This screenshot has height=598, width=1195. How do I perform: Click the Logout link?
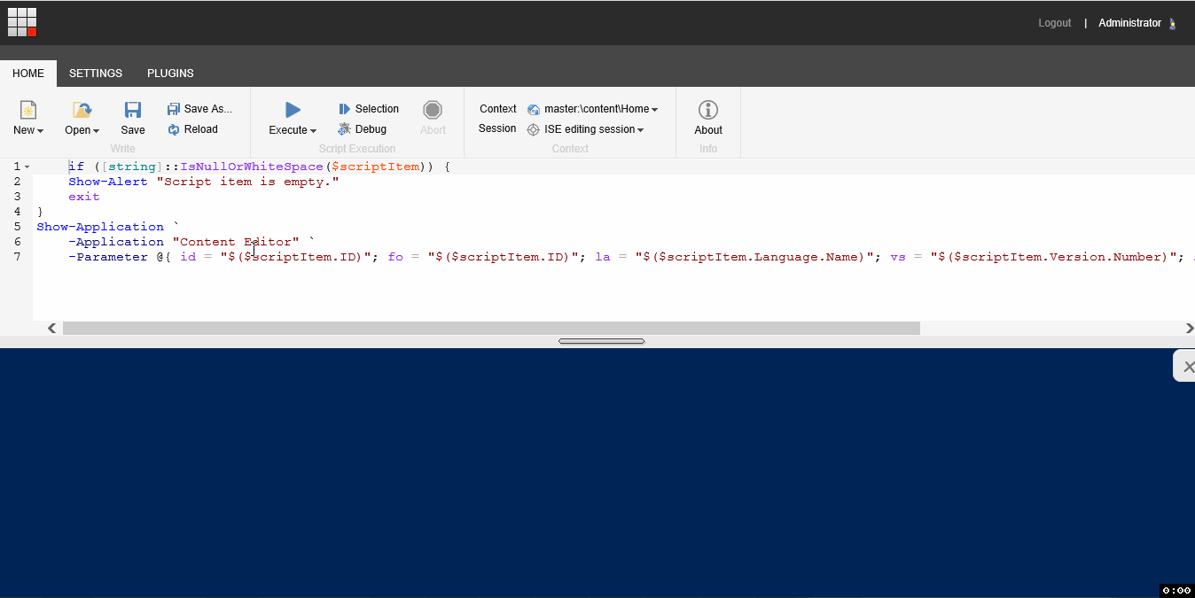point(1055,23)
